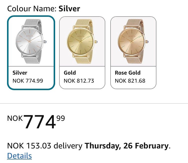The height and width of the screenshot is (163, 188).
Task: Click the NOK currency symbol beside large price
Action: (x=15, y=118)
